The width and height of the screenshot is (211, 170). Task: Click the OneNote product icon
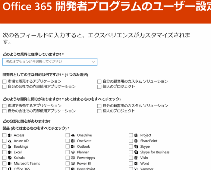coord(73,141)
